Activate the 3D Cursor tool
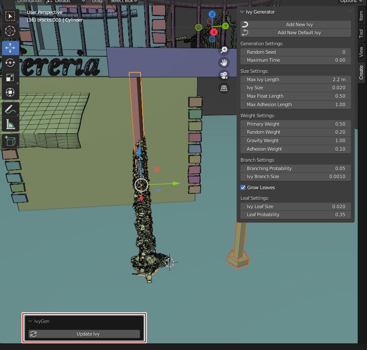367x350 pixels. click(10, 31)
